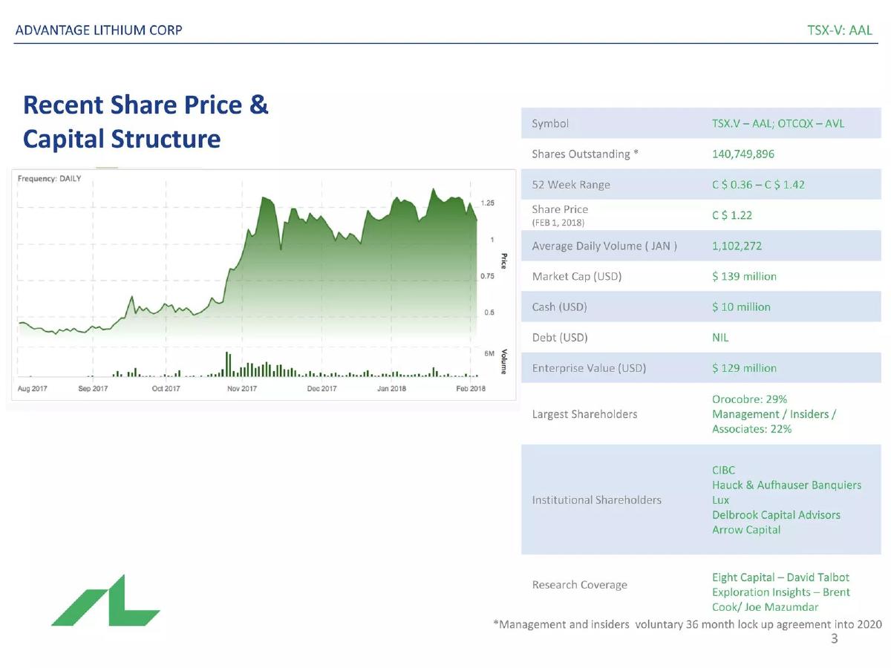
Task: Click the Delbrook Capital Advisors entry
Action: pos(776,514)
